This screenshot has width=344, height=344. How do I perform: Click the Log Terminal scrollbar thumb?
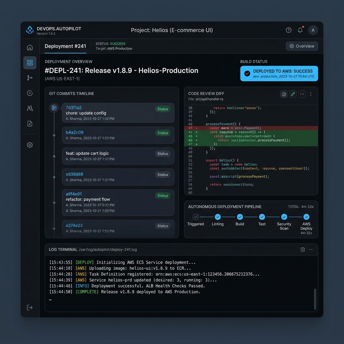315,299
